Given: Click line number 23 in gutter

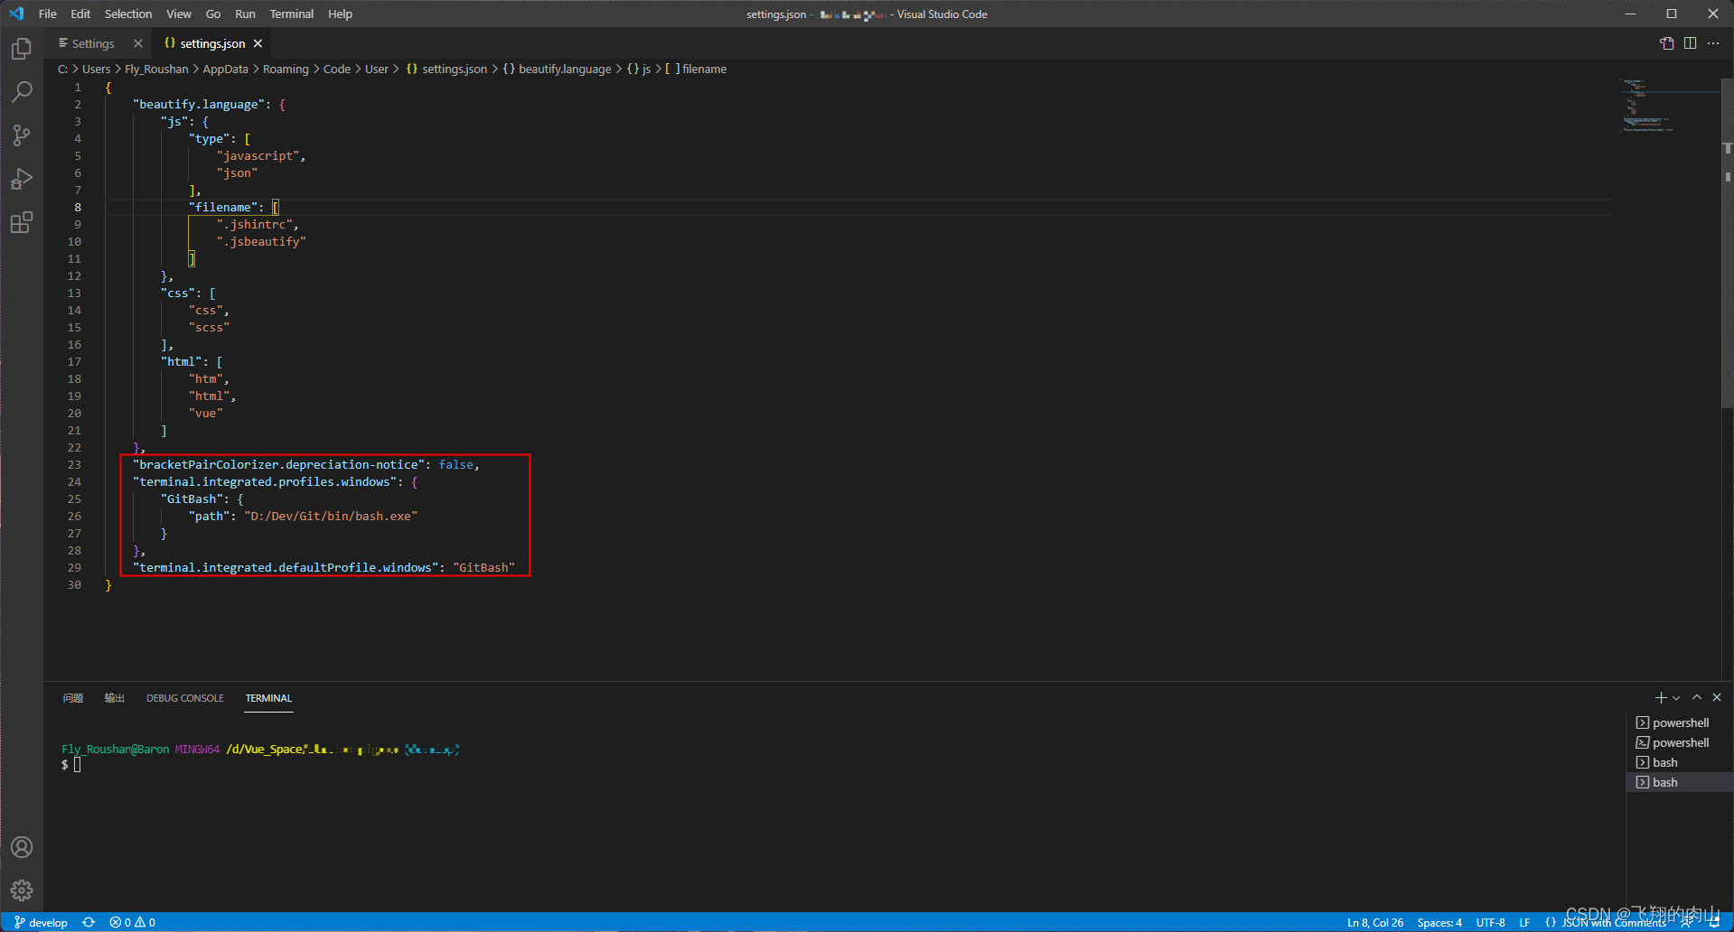Looking at the screenshot, I should [x=74, y=465].
